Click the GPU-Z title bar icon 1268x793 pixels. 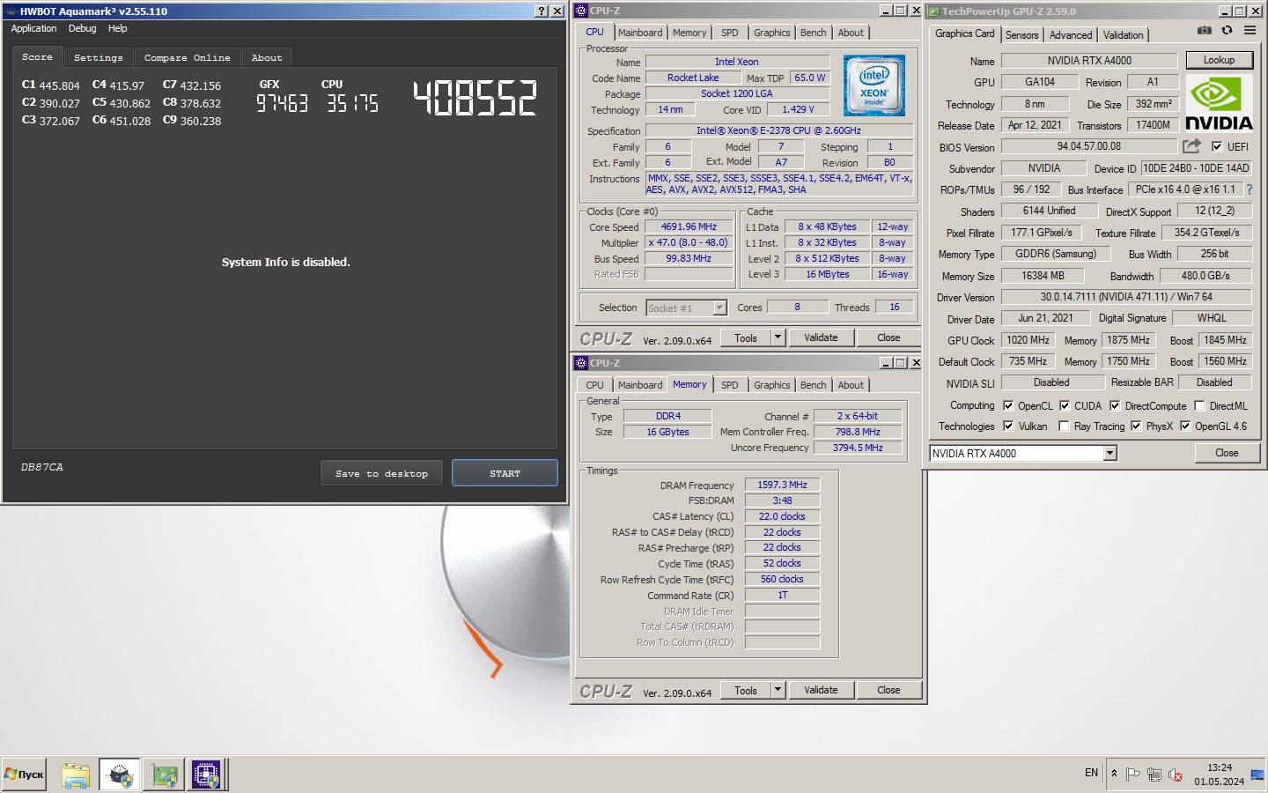(934, 11)
